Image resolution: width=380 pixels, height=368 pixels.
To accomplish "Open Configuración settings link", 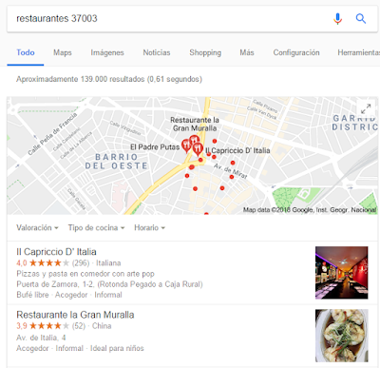I will tap(296, 52).
